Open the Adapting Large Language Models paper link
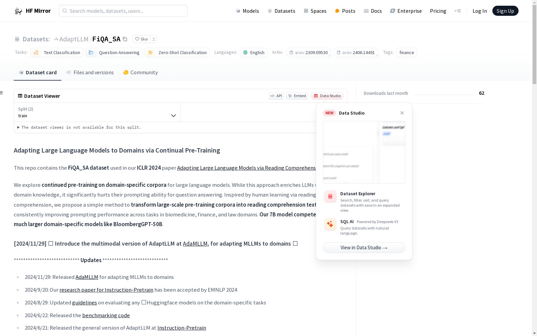The image size is (537, 336). pyautogui.click(x=246, y=168)
